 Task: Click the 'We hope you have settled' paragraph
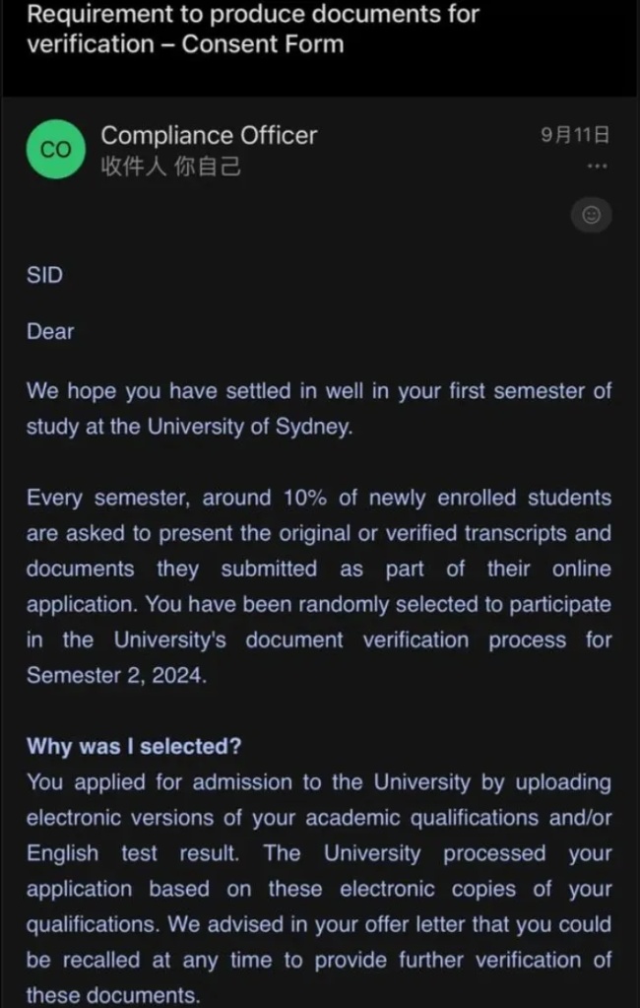tap(319, 409)
